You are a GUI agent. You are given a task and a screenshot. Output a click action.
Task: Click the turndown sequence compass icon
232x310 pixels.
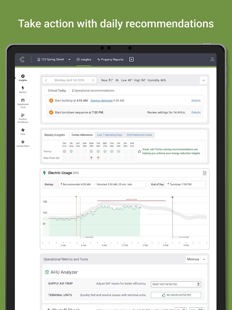(51, 112)
